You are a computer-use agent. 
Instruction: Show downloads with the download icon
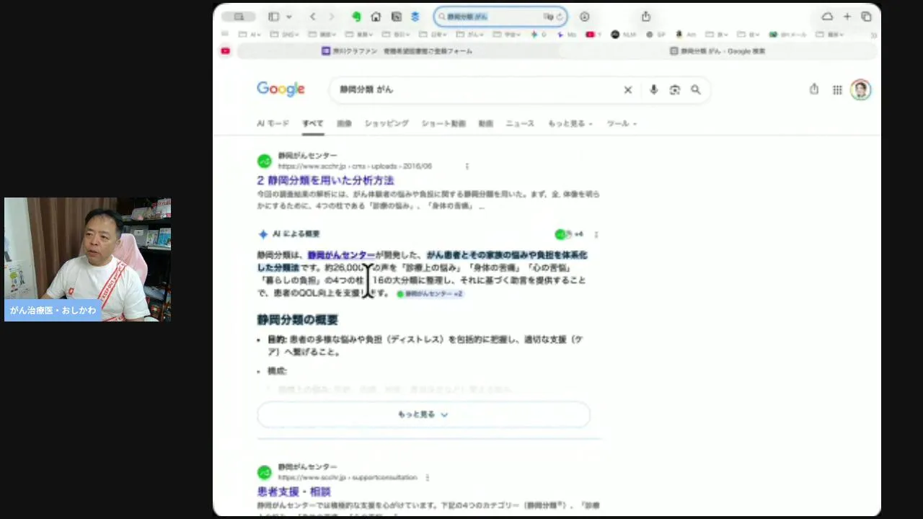[x=585, y=17]
